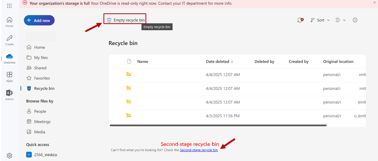378x161 pixels.
Task: Dismiss the storage full warning banner
Action: [374, 3]
